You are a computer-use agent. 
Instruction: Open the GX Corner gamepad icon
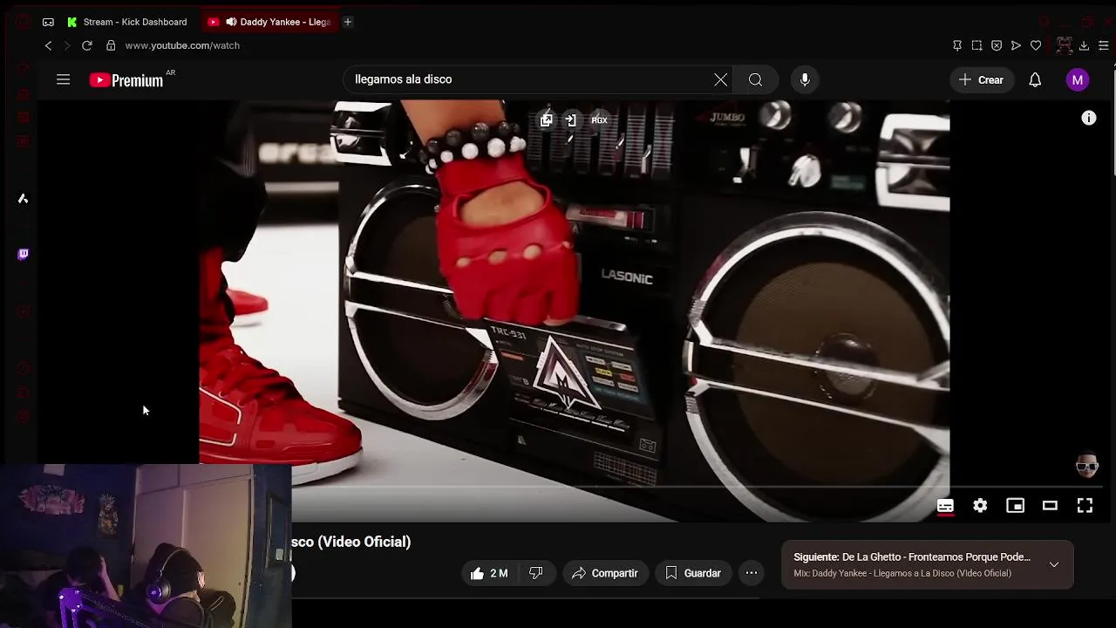click(x=48, y=22)
